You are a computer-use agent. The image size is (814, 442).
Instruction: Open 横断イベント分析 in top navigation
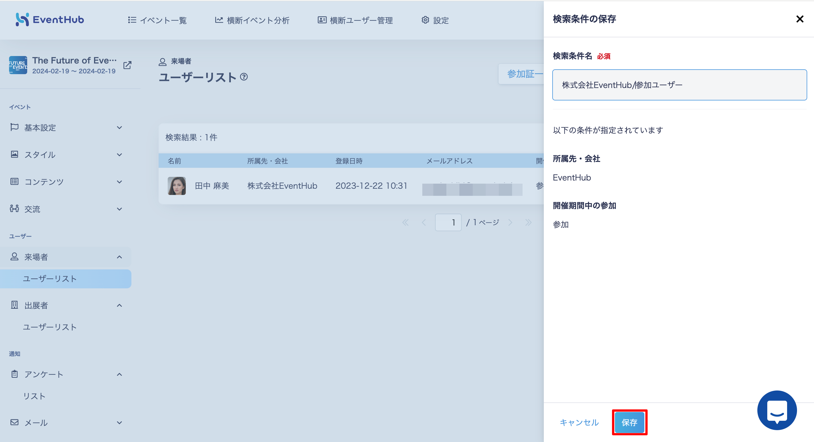coord(252,20)
